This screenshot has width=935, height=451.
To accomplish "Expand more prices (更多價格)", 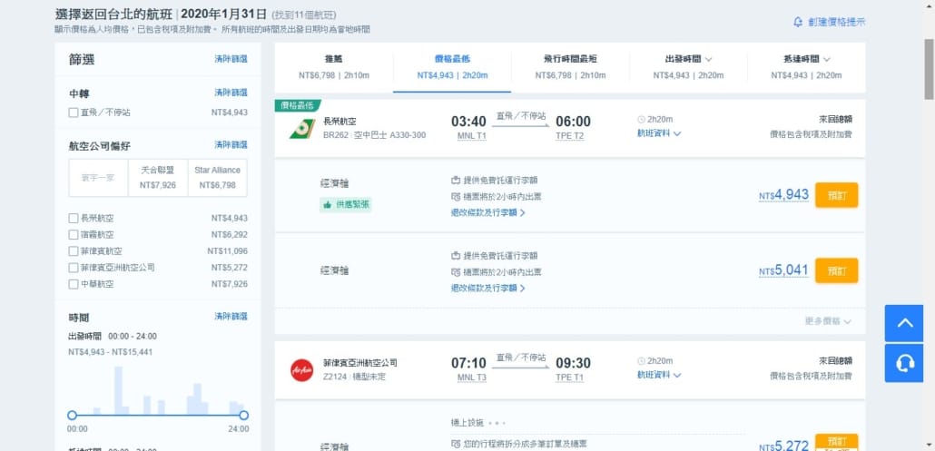I will (x=828, y=321).
